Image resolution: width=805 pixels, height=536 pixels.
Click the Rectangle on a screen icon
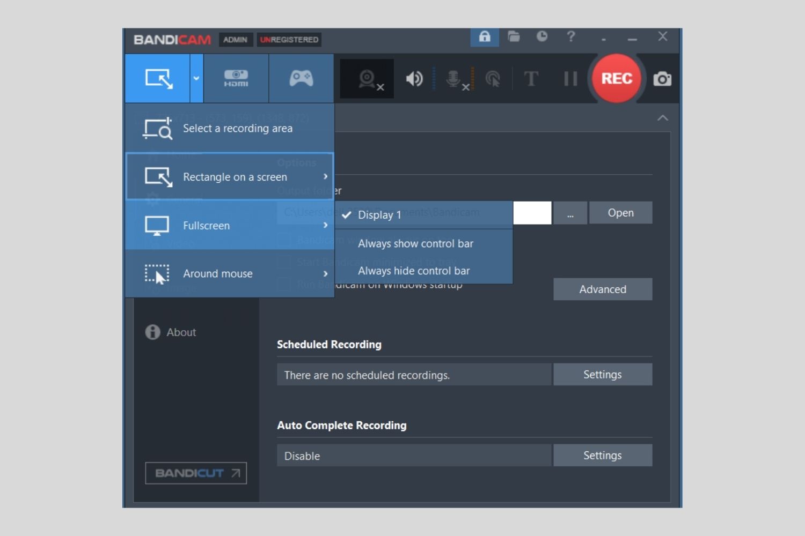(158, 177)
